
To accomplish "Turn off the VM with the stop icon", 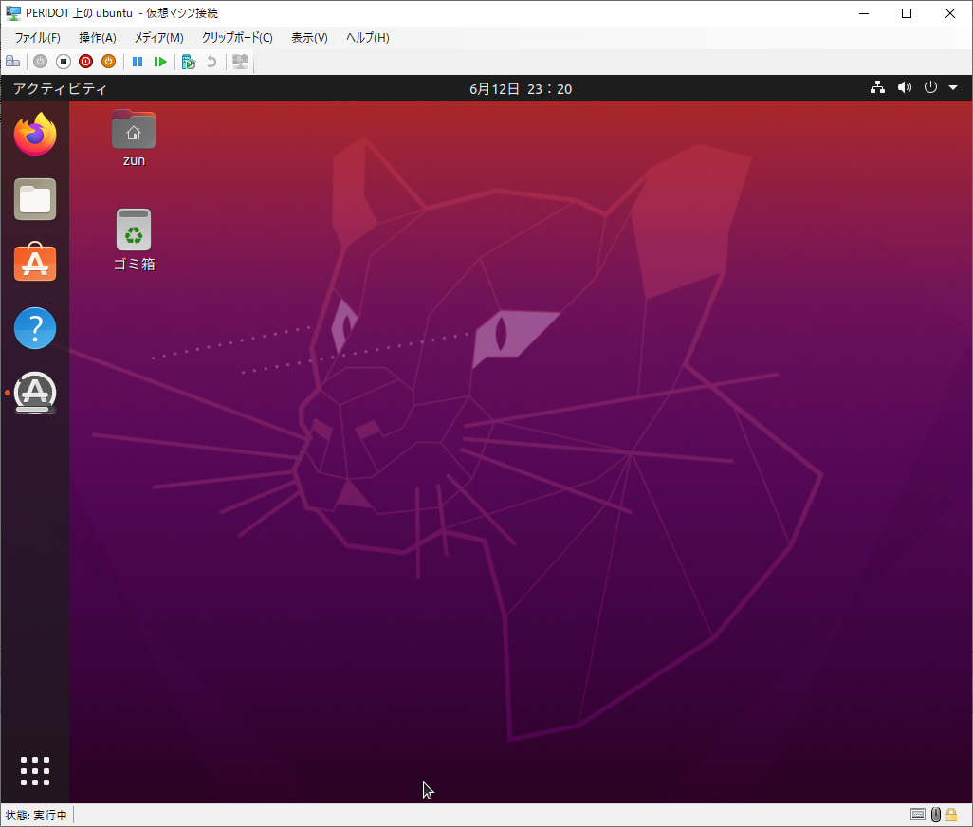I will (64, 62).
